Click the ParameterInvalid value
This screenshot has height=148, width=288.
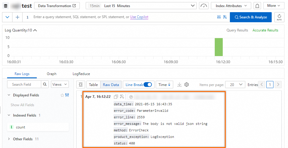pyautogui.click(x=152, y=111)
